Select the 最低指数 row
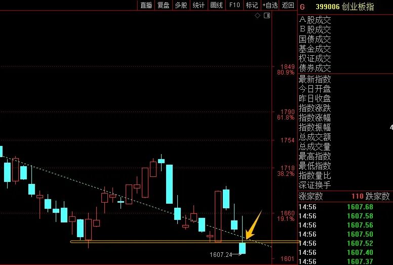This screenshot has width=393, height=265. 345,166
